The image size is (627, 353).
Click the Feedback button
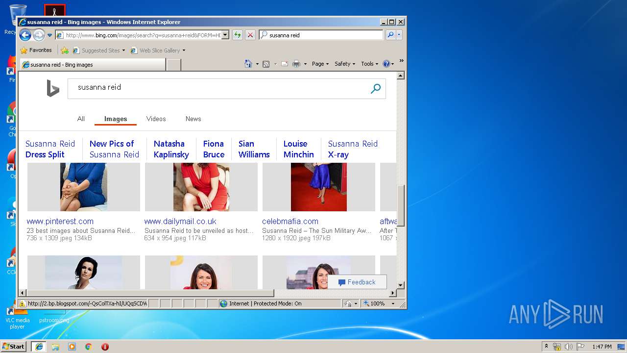(x=357, y=282)
